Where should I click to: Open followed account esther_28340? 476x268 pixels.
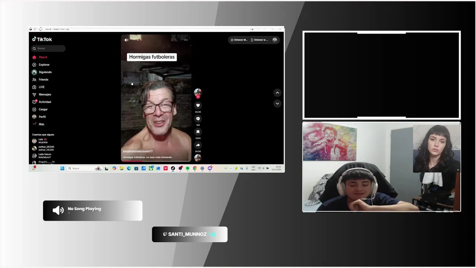(43, 148)
